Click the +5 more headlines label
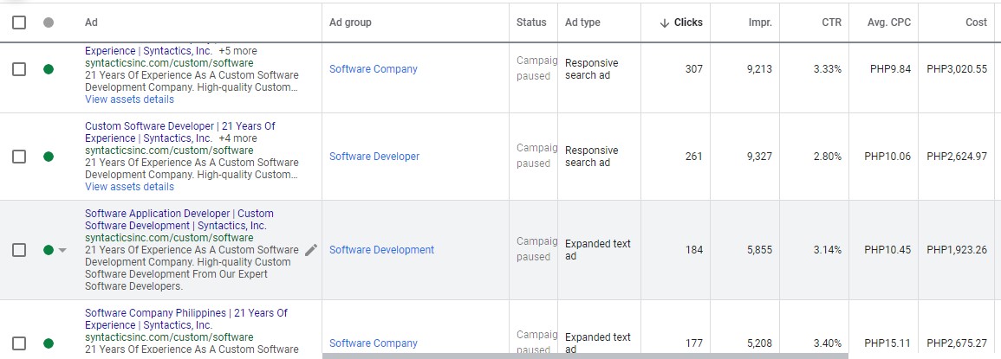Screen dimensions: 1001x359 click(238, 51)
